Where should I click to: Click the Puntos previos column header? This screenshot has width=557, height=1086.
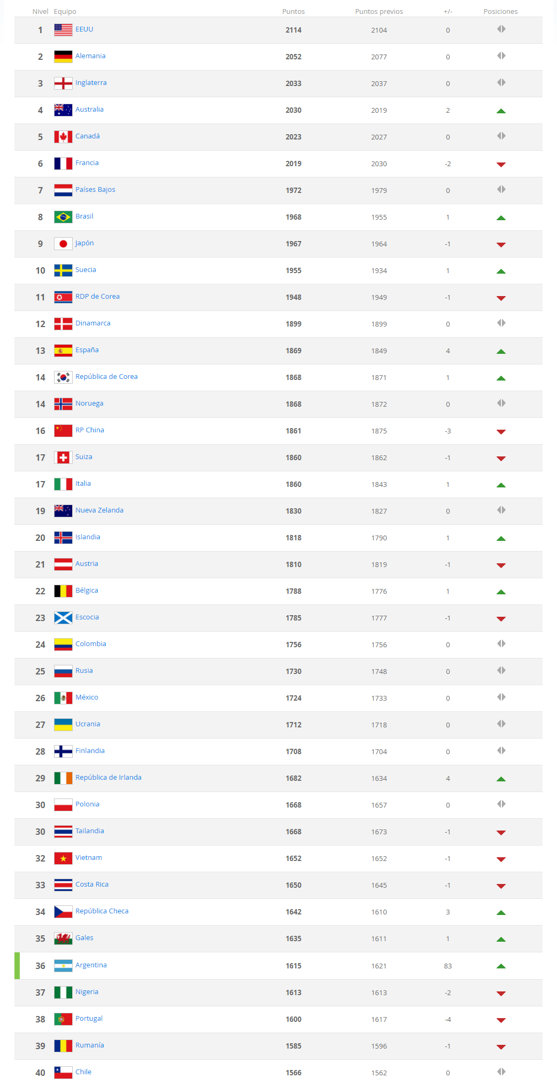click(379, 11)
